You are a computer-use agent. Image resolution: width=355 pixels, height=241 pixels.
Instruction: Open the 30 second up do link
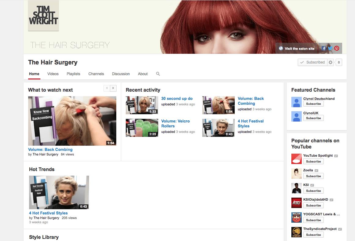(177, 98)
